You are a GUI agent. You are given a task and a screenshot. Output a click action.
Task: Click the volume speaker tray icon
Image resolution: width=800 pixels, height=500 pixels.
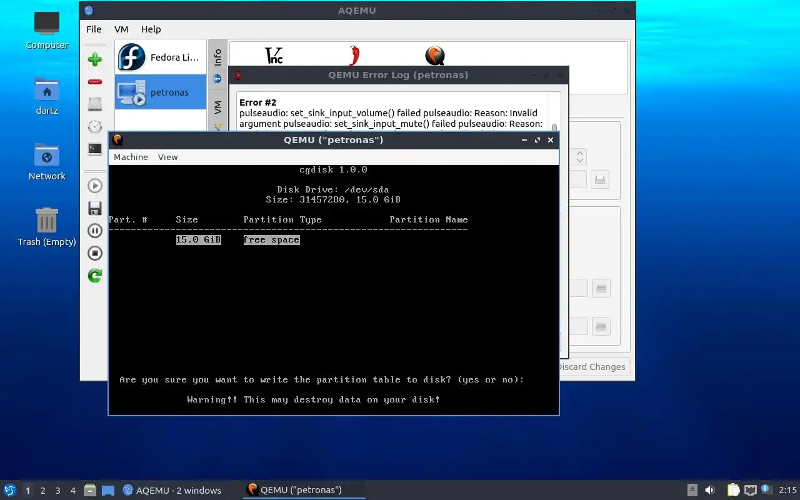click(x=710, y=490)
